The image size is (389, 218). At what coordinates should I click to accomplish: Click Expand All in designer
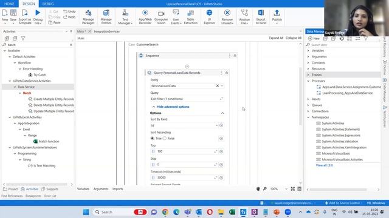click(276, 38)
